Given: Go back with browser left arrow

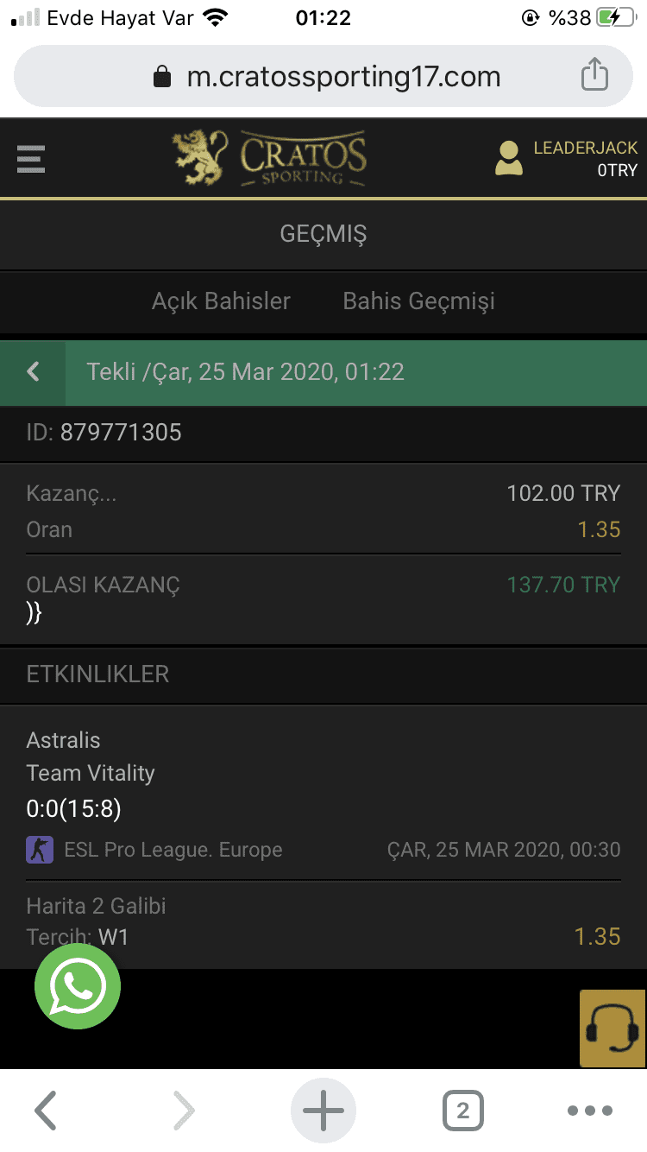Looking at the screenshot, I should point(46,1111).
